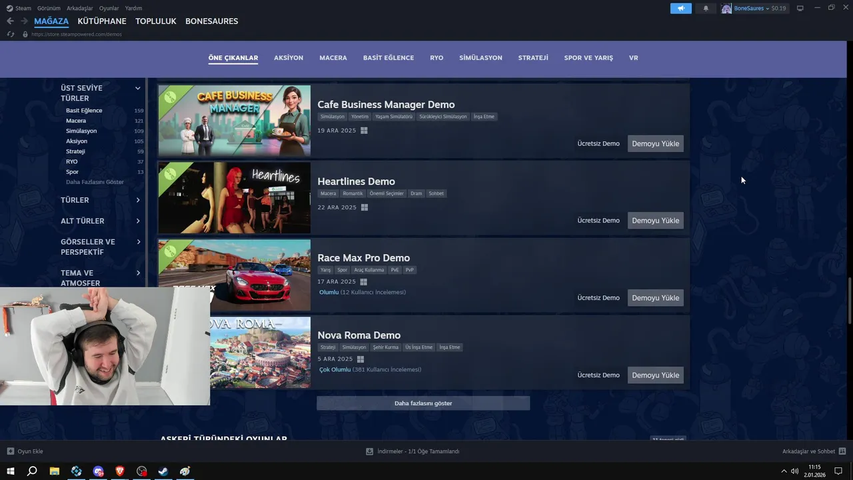Open the Windows Start menu
This screenshot has height=480, width=853.
pyautogui.click(x=11, y=471)
